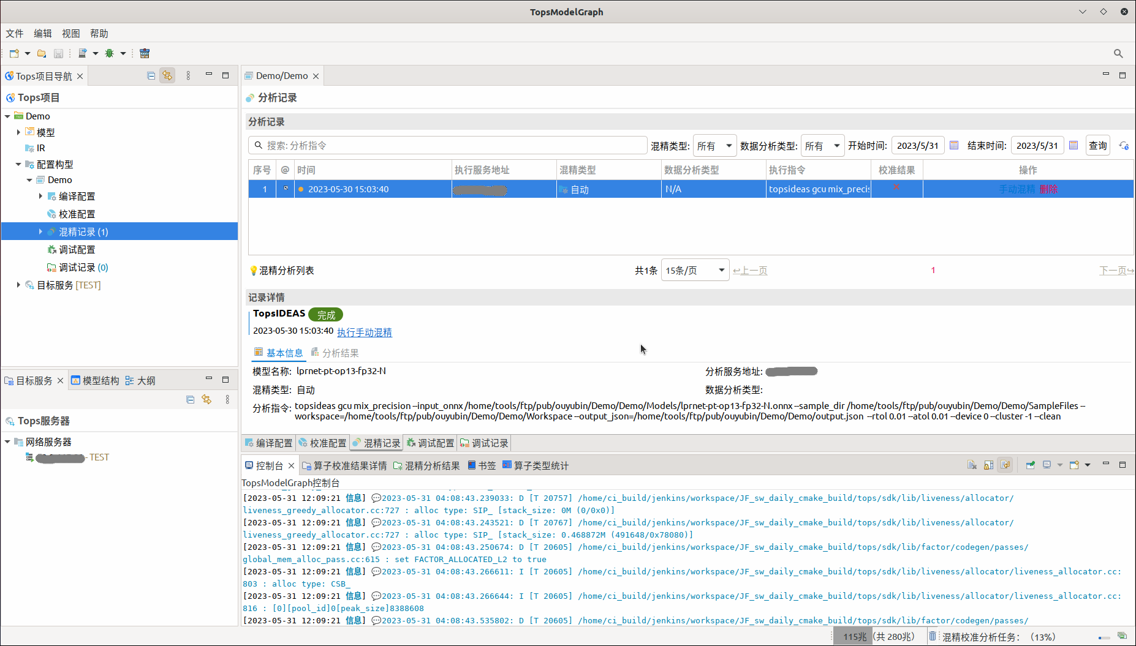
Task: Collapse all in 目标服务 panel toolbar
Action: [x=191, y=399]
